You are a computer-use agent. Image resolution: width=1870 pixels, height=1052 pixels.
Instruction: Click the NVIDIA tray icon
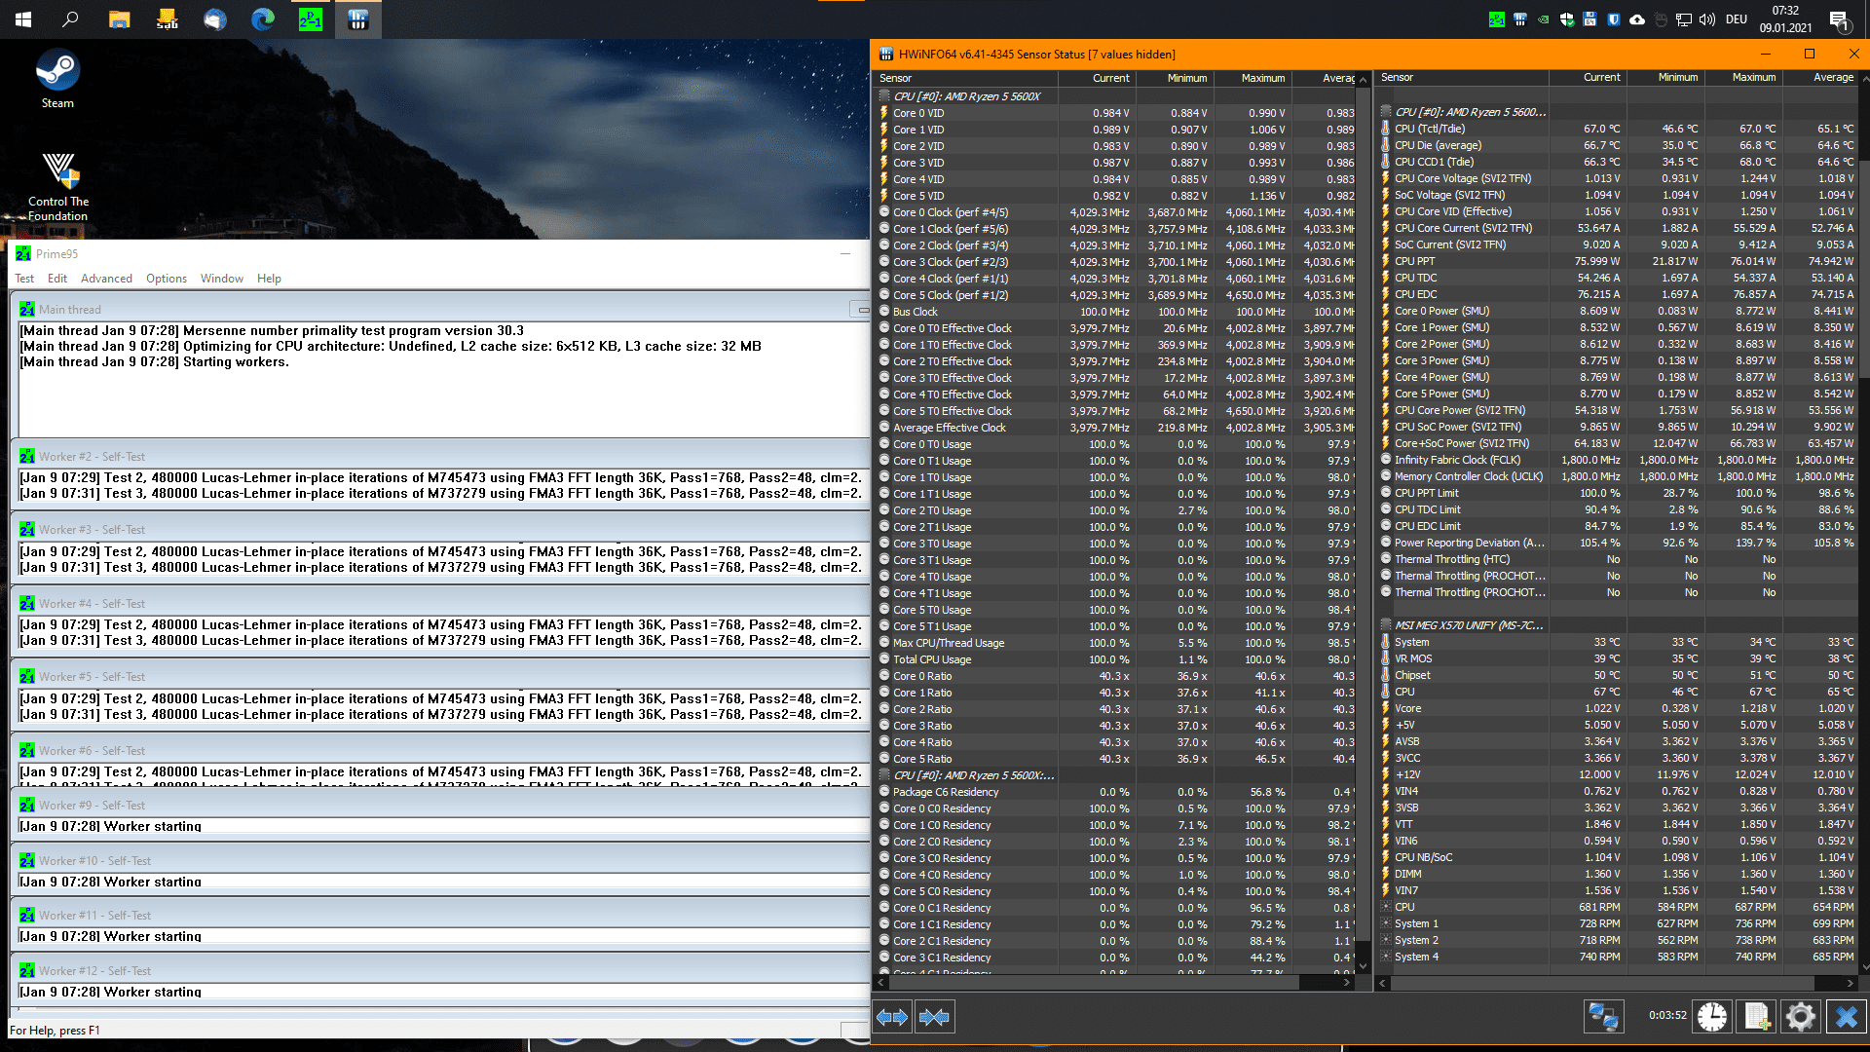coord(1544,19)
